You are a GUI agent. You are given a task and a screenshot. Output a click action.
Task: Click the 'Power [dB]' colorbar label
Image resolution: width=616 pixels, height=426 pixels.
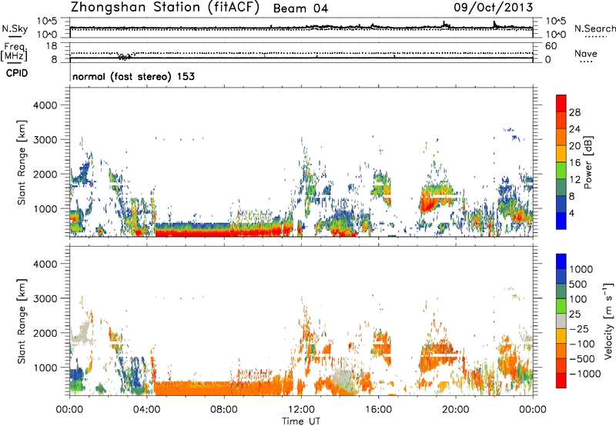[588, 162]
